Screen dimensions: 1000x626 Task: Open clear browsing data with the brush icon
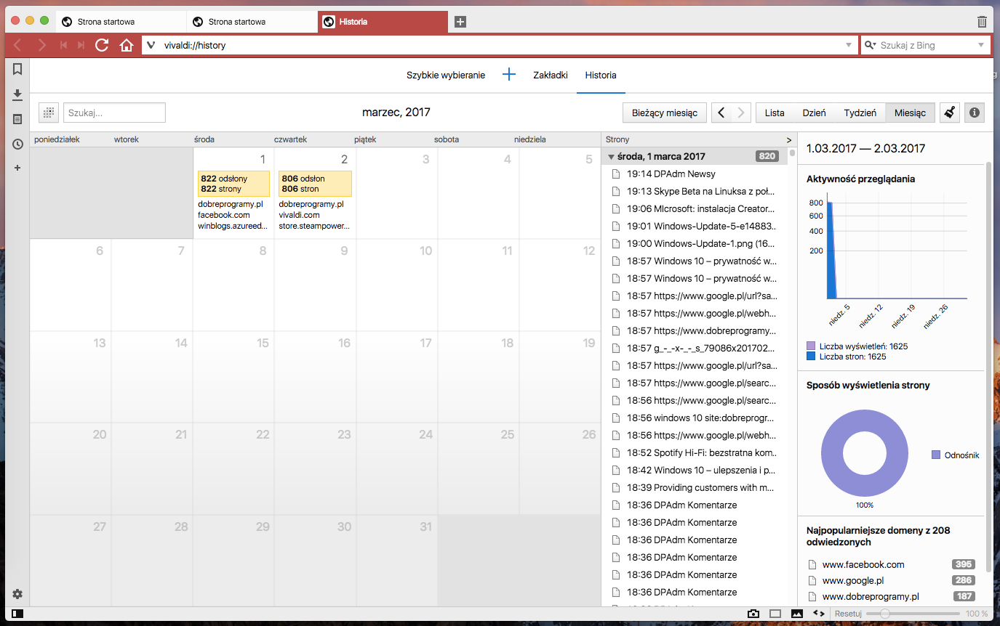(949, 113)
